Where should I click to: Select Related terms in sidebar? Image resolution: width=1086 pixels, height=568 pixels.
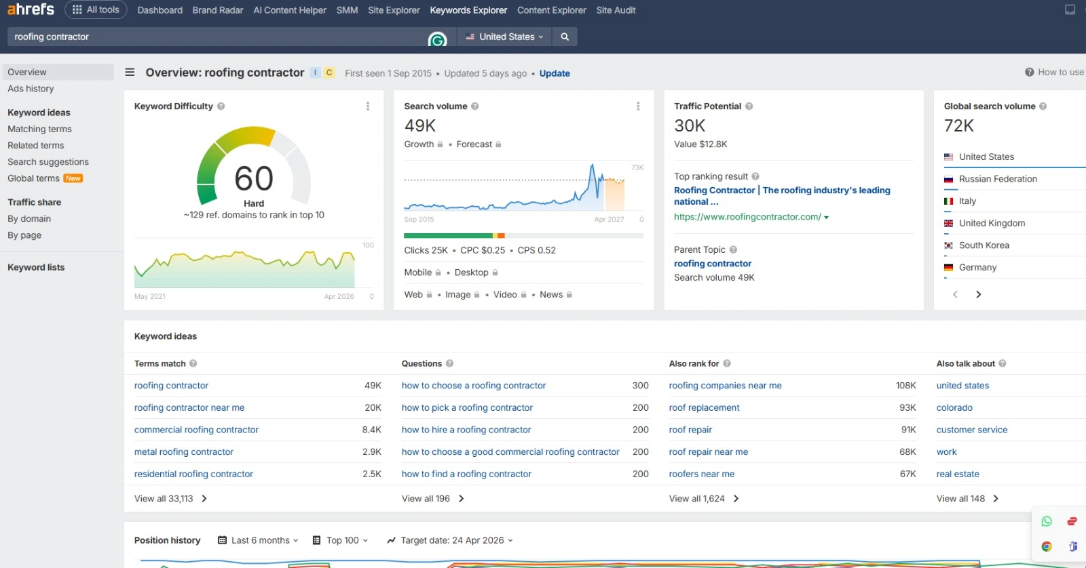[36, 145]
